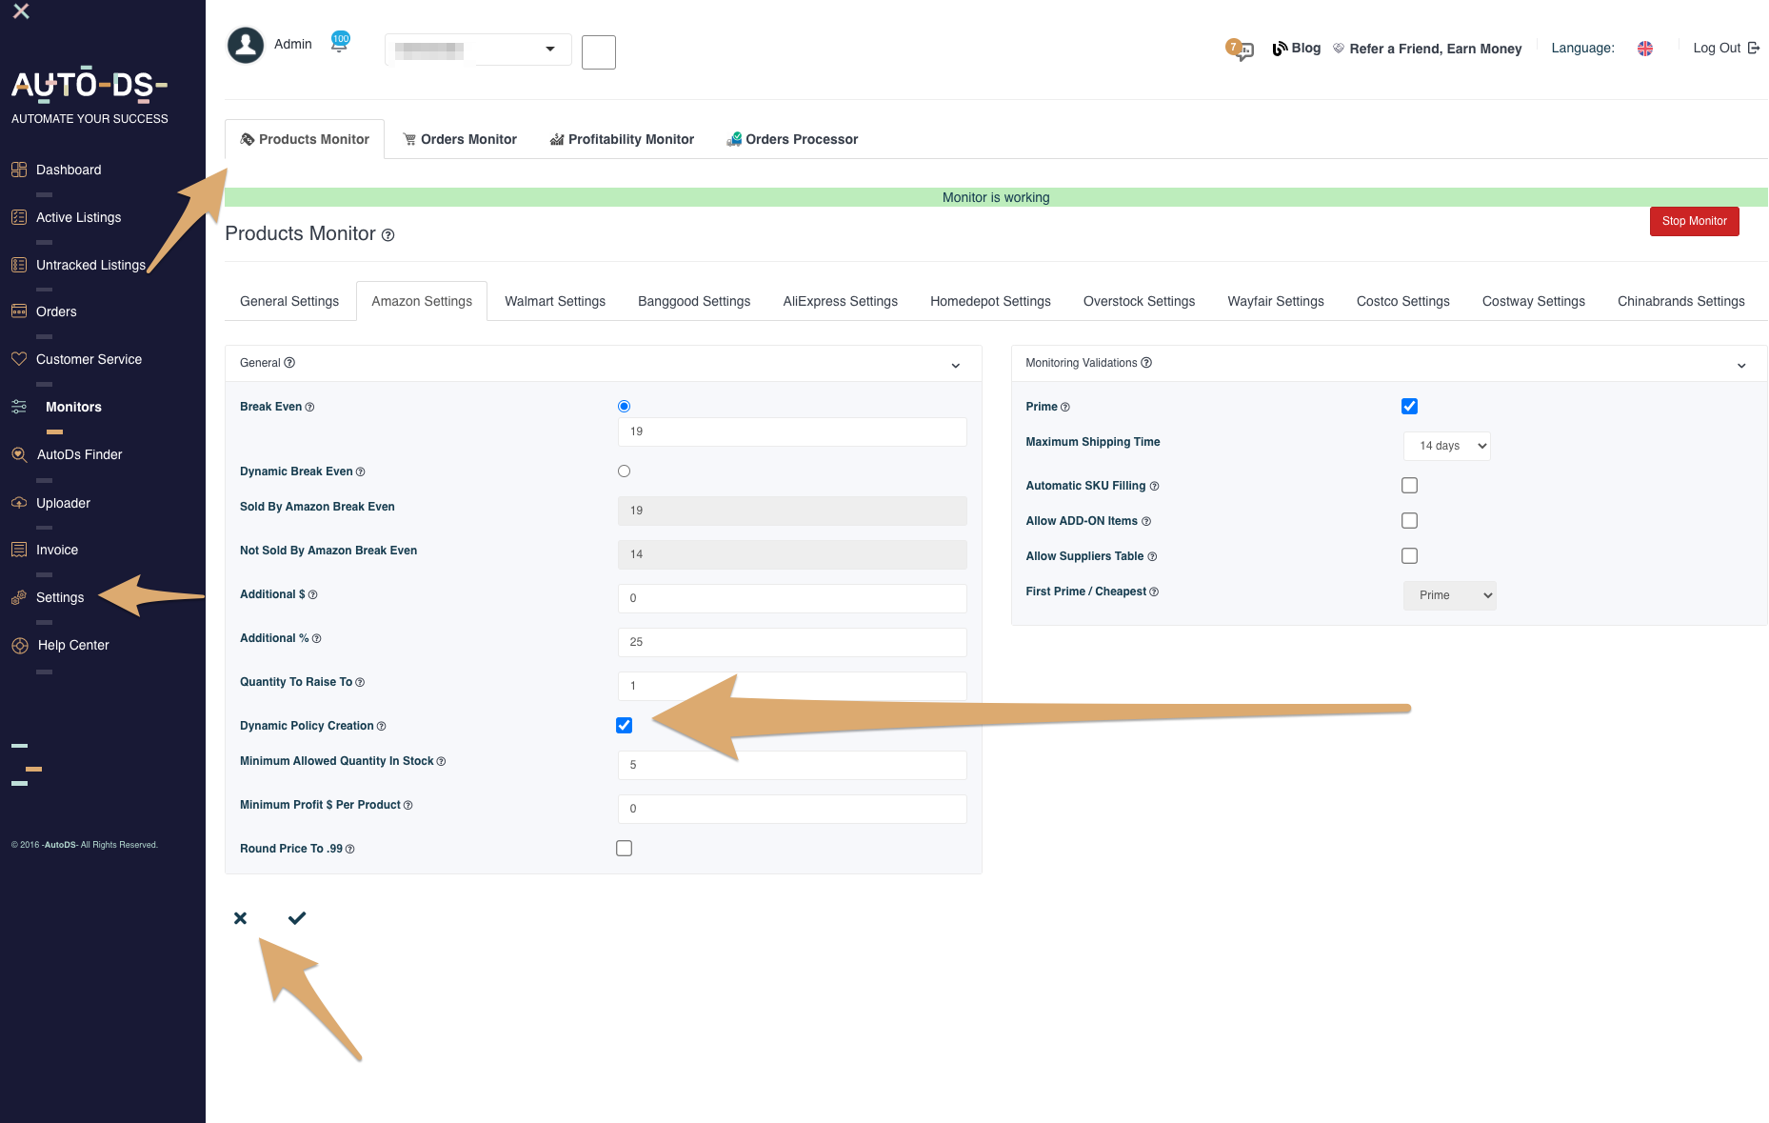Open the Orders sidebar icon
The height and width of the screenshot is (1123, 1769).
pyautogui.click(x=19, y=311)
